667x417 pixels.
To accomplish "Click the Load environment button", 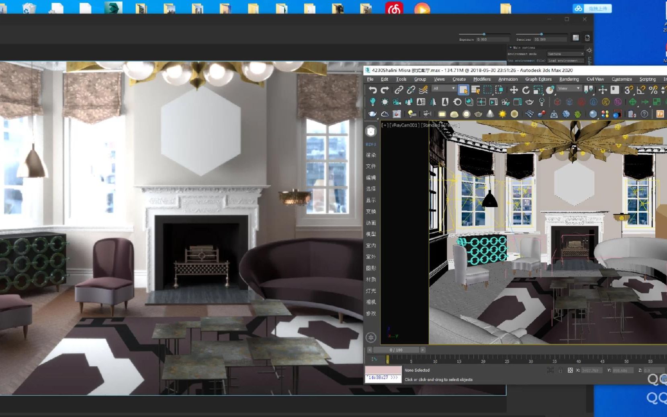I will [x=566, y=61].
